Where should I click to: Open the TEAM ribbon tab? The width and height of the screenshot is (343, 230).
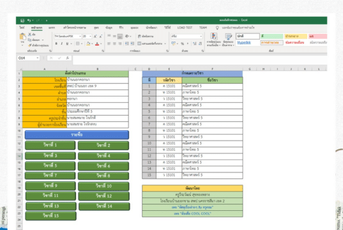tap(202, 27)
